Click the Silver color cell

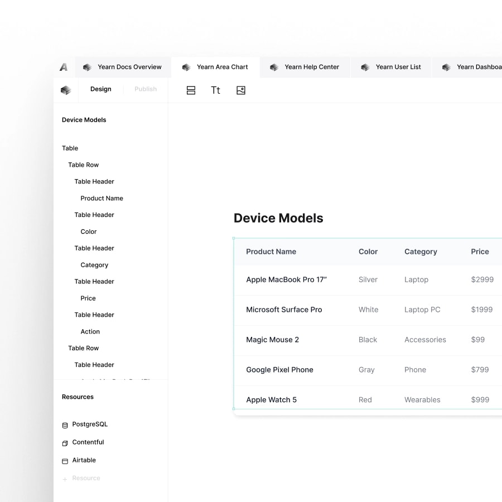[x=368, y=279]
